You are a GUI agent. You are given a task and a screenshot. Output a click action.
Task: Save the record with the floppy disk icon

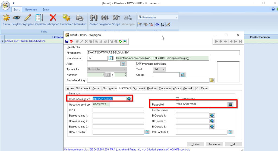[67, 41]
